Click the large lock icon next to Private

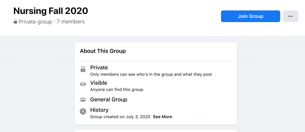[83, 69]
